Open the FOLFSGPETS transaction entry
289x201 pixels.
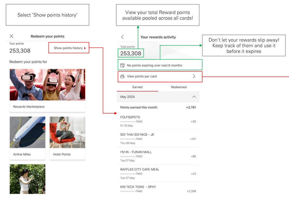tap(158, 121)
